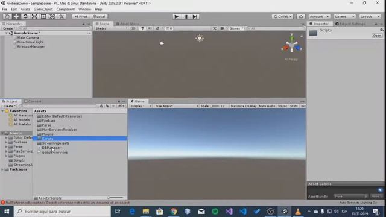Toggle Local handle rotation
The image size is (386, 217).
(99, 16)
